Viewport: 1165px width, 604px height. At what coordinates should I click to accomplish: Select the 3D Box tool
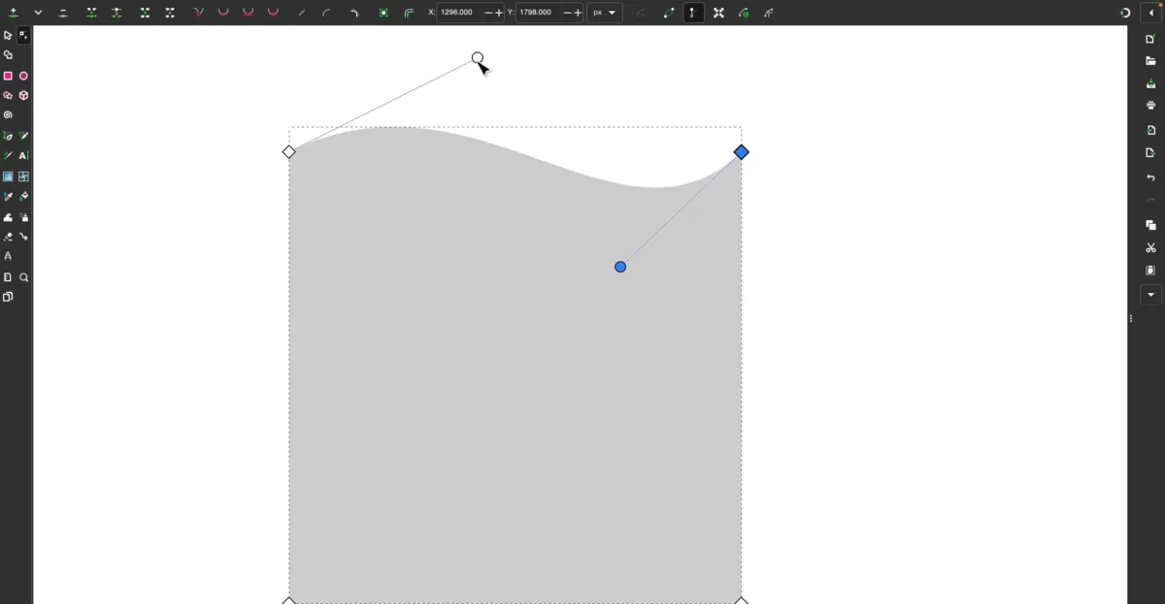(24, 95)
